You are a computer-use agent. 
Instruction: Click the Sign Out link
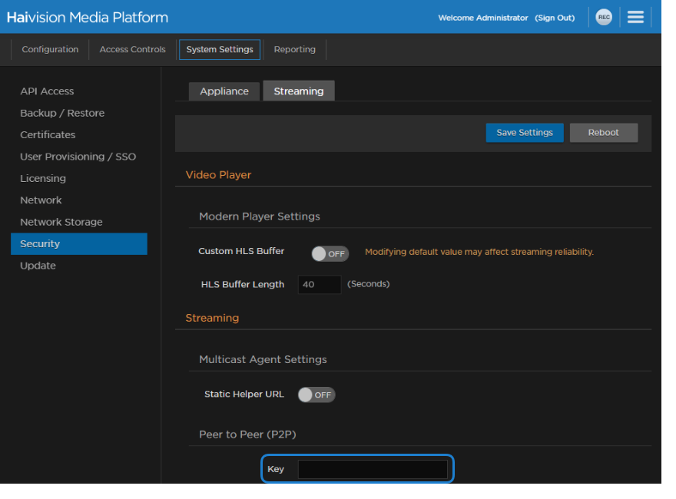(555, 18)
